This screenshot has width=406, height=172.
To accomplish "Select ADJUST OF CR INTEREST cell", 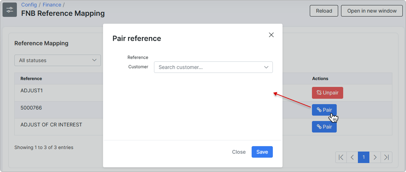I will tap(51, 125).
